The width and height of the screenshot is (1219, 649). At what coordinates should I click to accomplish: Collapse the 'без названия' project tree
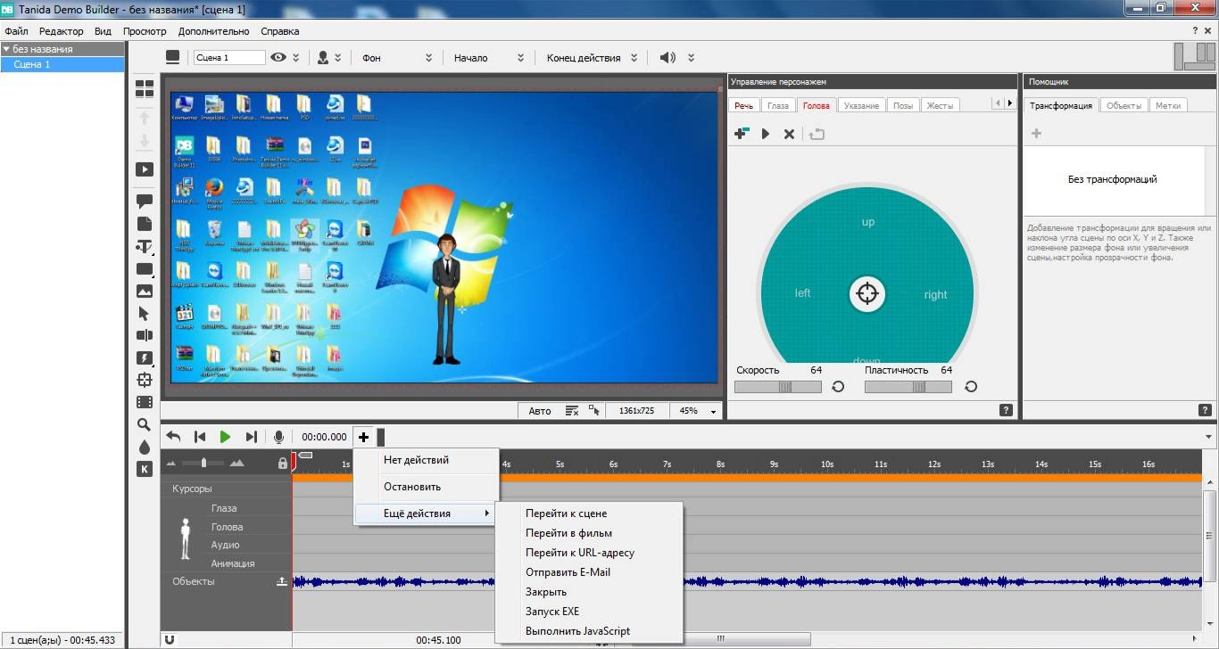pyautogui.click(x=6, y=50)
